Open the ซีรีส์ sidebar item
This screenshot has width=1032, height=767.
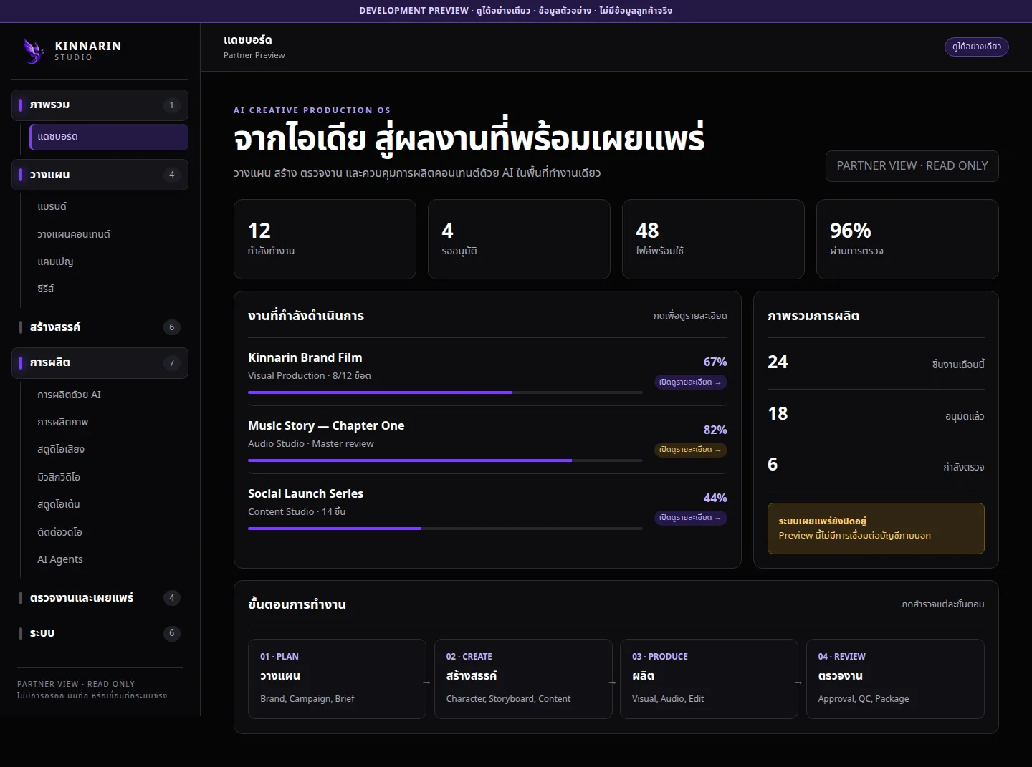pyautogui.click(x=109, y=289)
